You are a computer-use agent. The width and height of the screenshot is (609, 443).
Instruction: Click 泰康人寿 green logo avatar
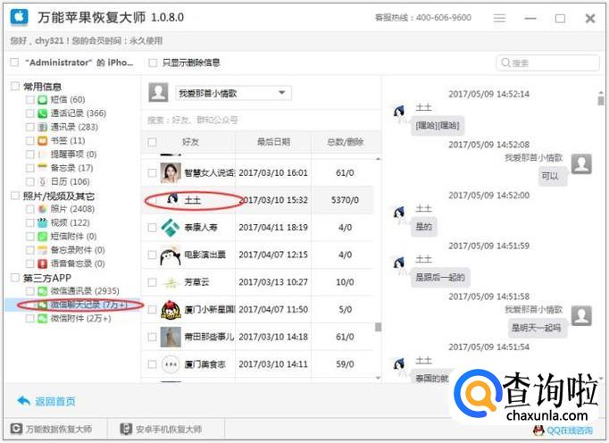pyautogui.click(x=171, y=228)
